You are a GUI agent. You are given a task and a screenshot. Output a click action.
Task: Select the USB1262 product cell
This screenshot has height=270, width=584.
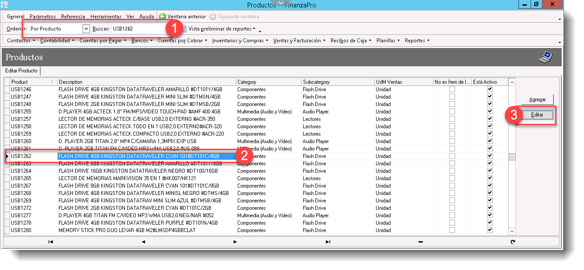[33, 156]
